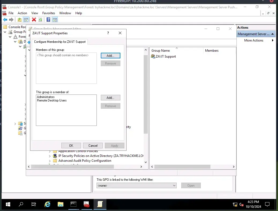
Task: Open Task View on taskbar
Action: pyautogui.click(x=34, y=204)
